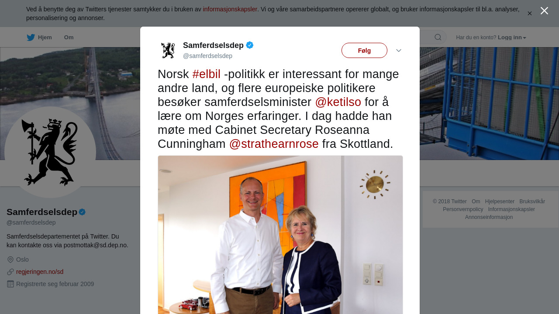Open the Personvernpolicy footer link
The image size is (559, 314).
pyautogui.click(x=463, y=209)
